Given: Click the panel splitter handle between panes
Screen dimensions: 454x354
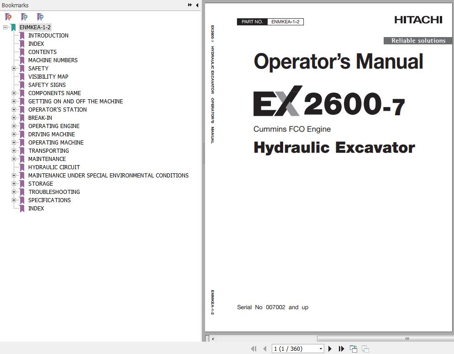Looking at the screenshot, I should 204,154.
